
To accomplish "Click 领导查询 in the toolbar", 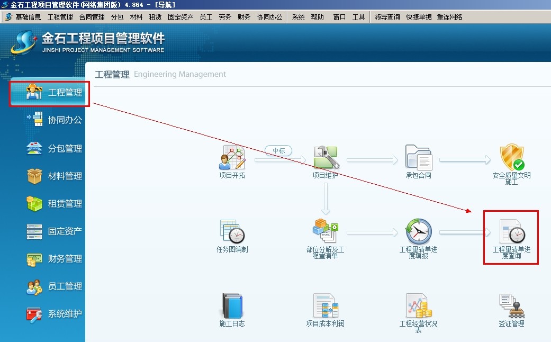I will coord(387,17).
